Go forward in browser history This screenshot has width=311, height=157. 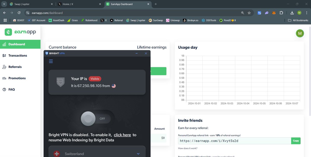tap(12, 13)
